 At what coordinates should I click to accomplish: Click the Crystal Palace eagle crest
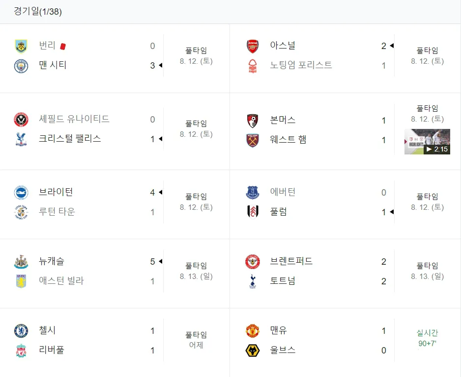[x=21, y=139]
